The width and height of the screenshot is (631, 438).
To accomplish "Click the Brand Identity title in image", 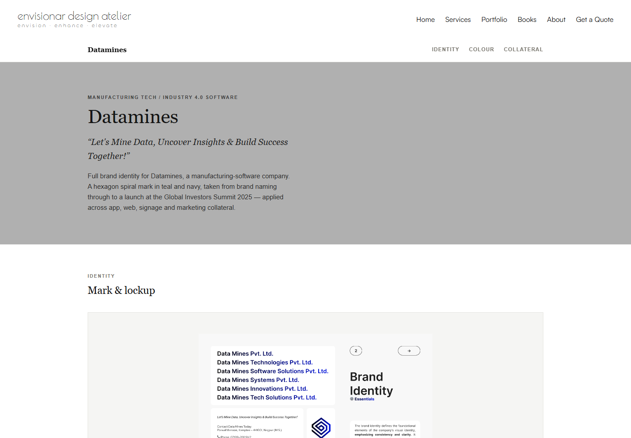I will click(371, 384).
